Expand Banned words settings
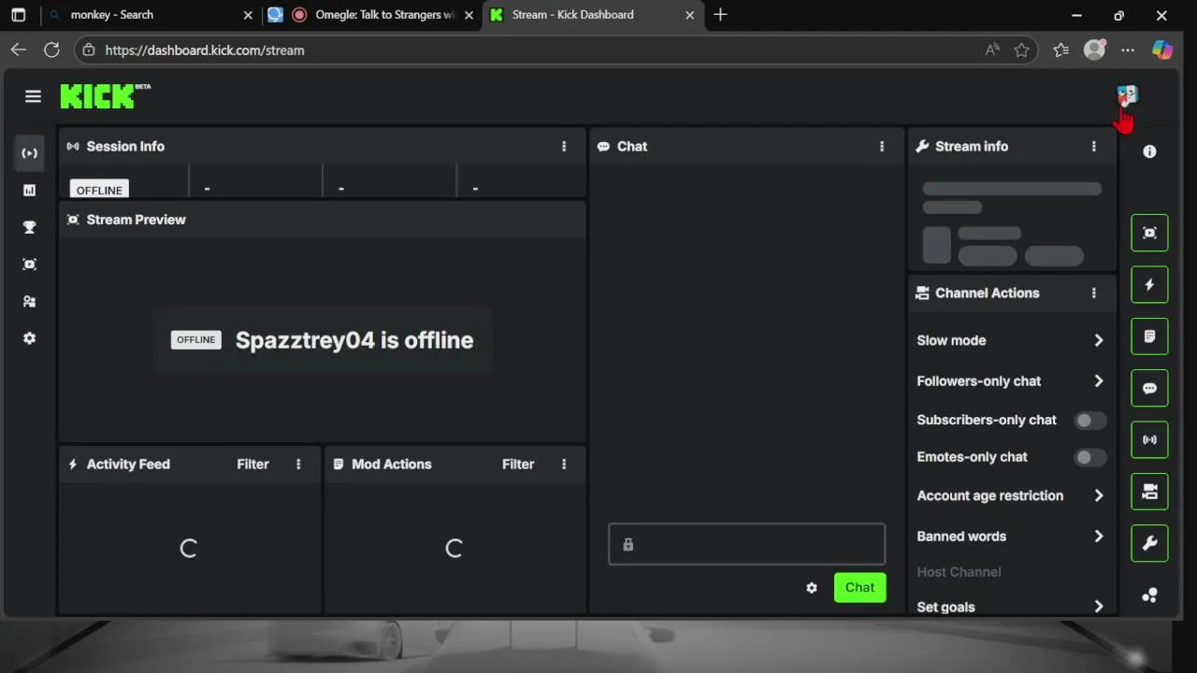The image size is (1197, 673). click(1010, 537)
